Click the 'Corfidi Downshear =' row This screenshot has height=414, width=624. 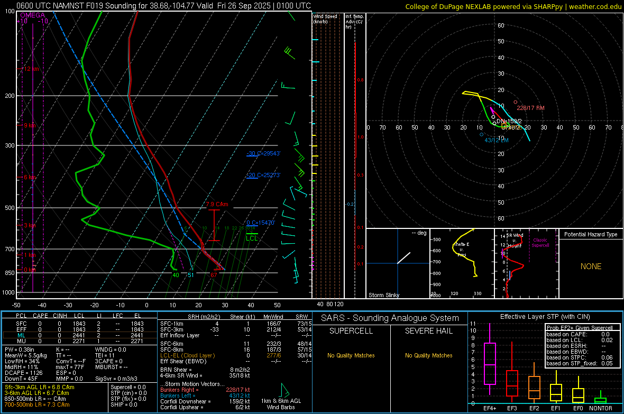coord(205,401)
